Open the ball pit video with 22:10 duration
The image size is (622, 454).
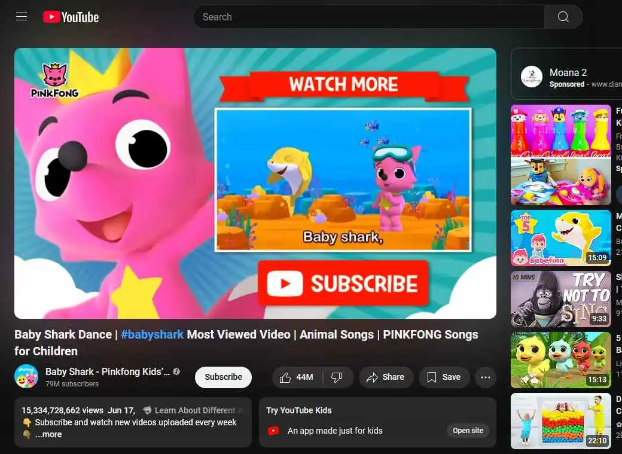(x=560, y=421)
